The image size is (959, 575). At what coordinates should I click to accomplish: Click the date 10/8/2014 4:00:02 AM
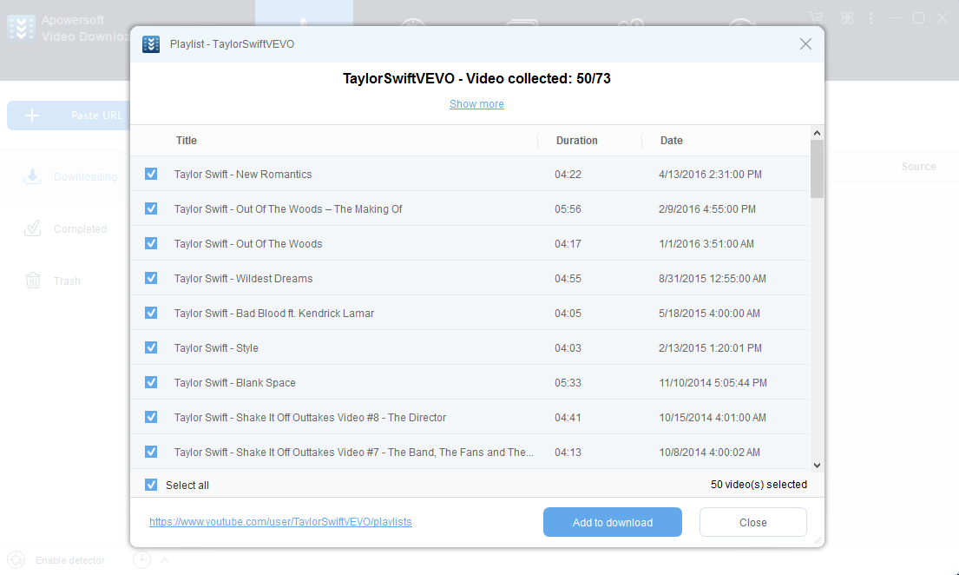click(x=709, y=453)
